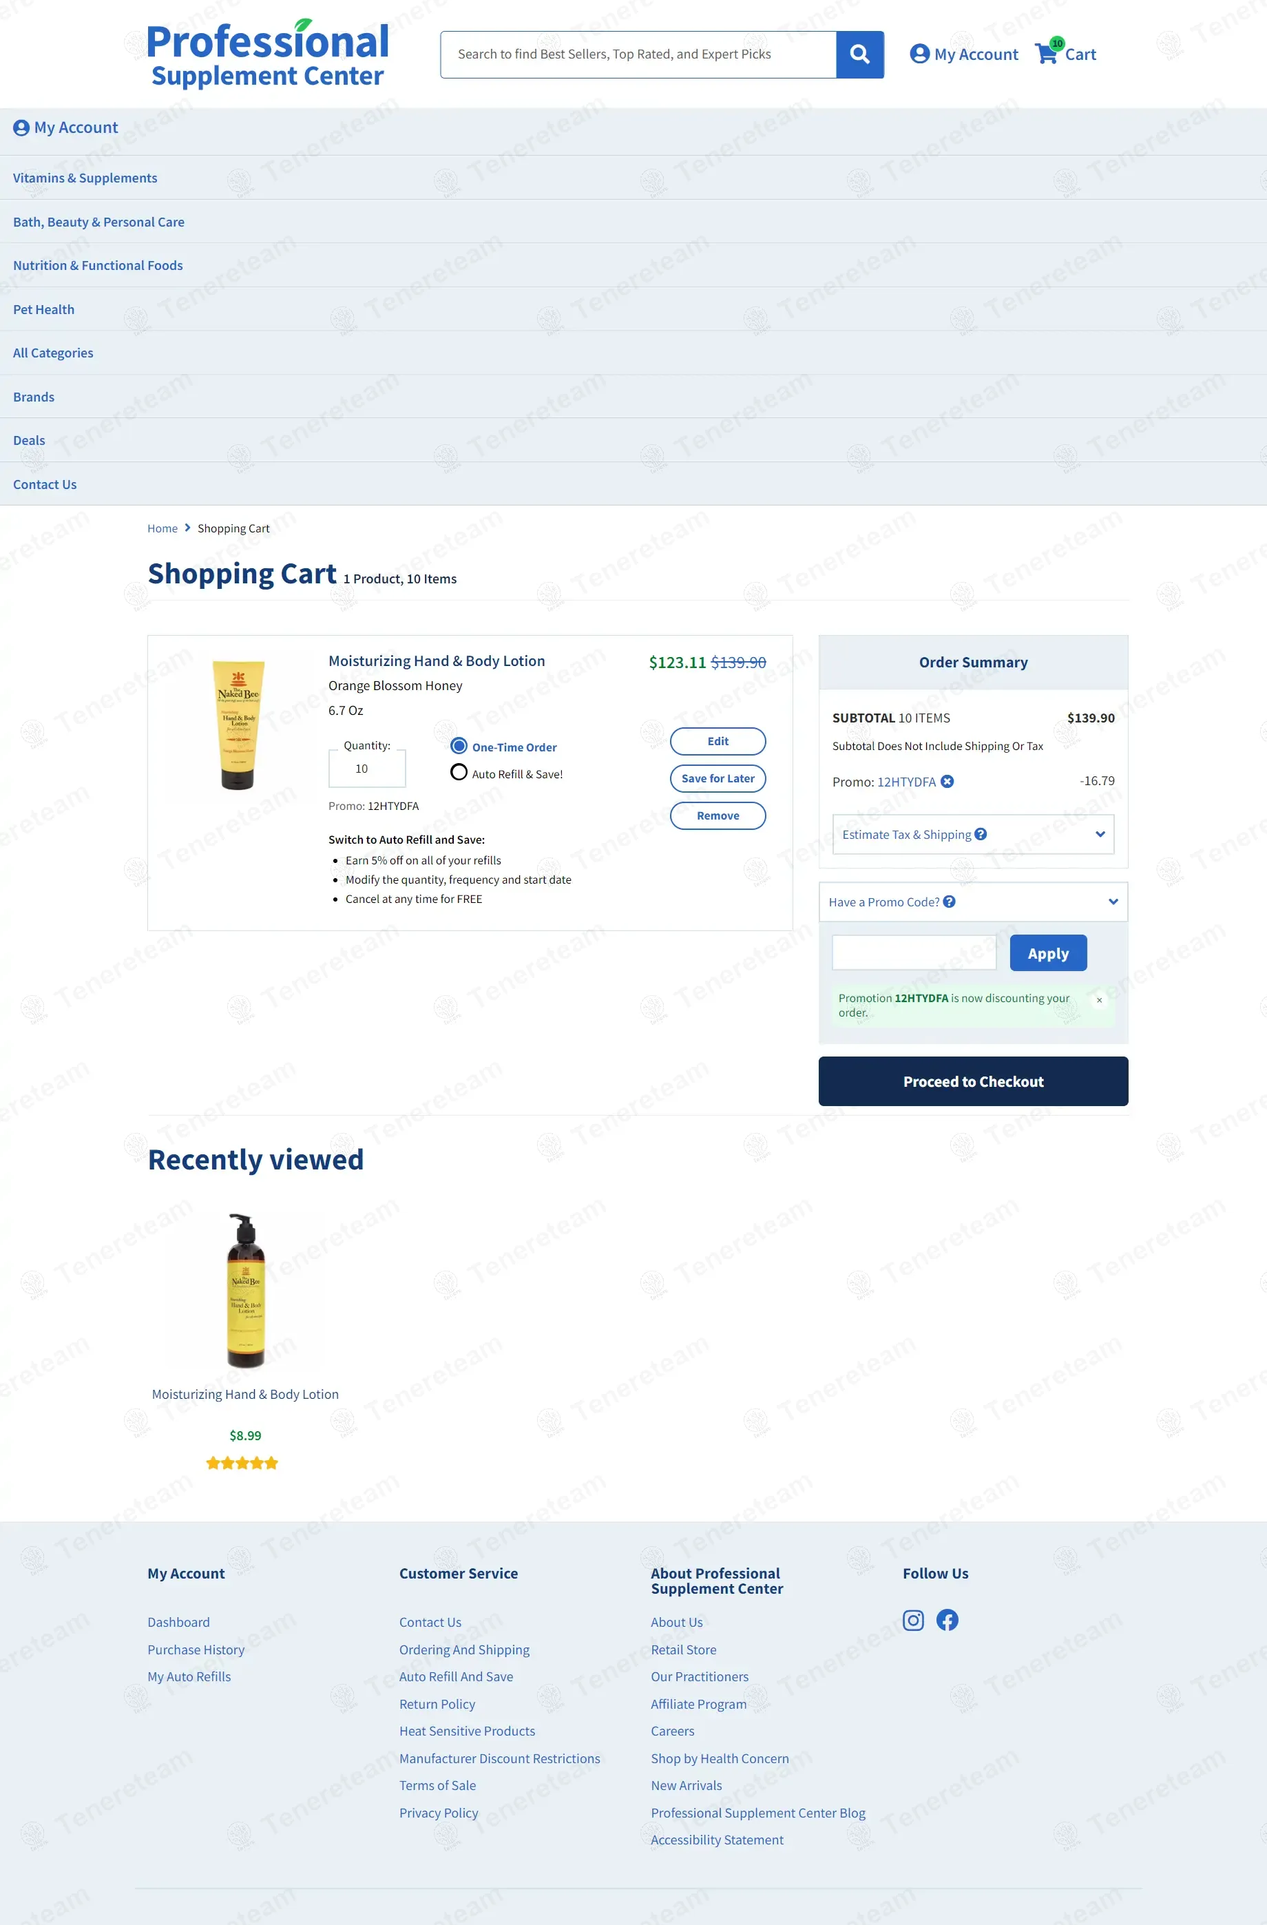Open Vitamins & Supplements menu category
This screenshot has height=1925, width=1267.
(x=85, y=178)
